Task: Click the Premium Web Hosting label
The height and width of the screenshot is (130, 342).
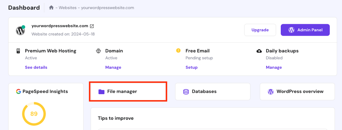Action: tap(51, 51)
